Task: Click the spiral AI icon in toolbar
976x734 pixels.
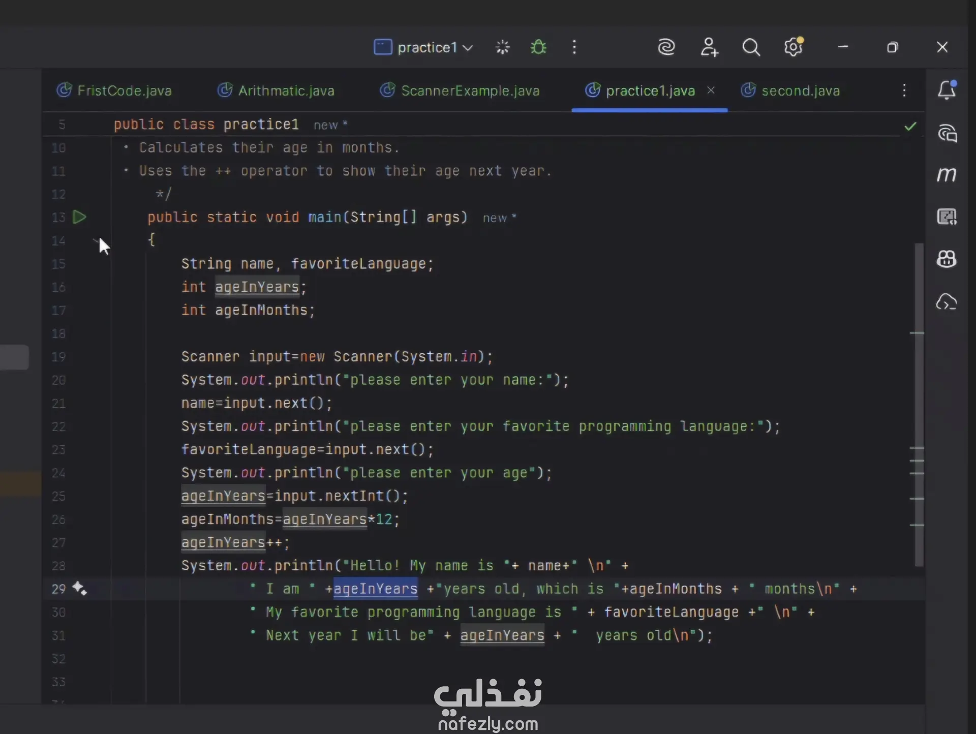Action: pyautogui.click(x=666, y=47)
